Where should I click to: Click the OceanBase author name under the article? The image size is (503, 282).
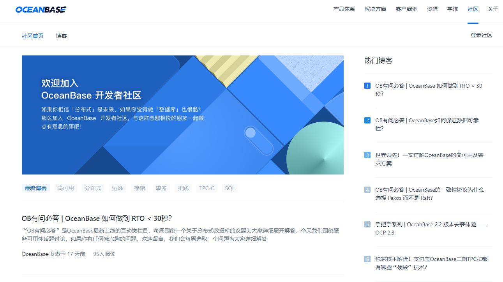(x=35, y=254)
